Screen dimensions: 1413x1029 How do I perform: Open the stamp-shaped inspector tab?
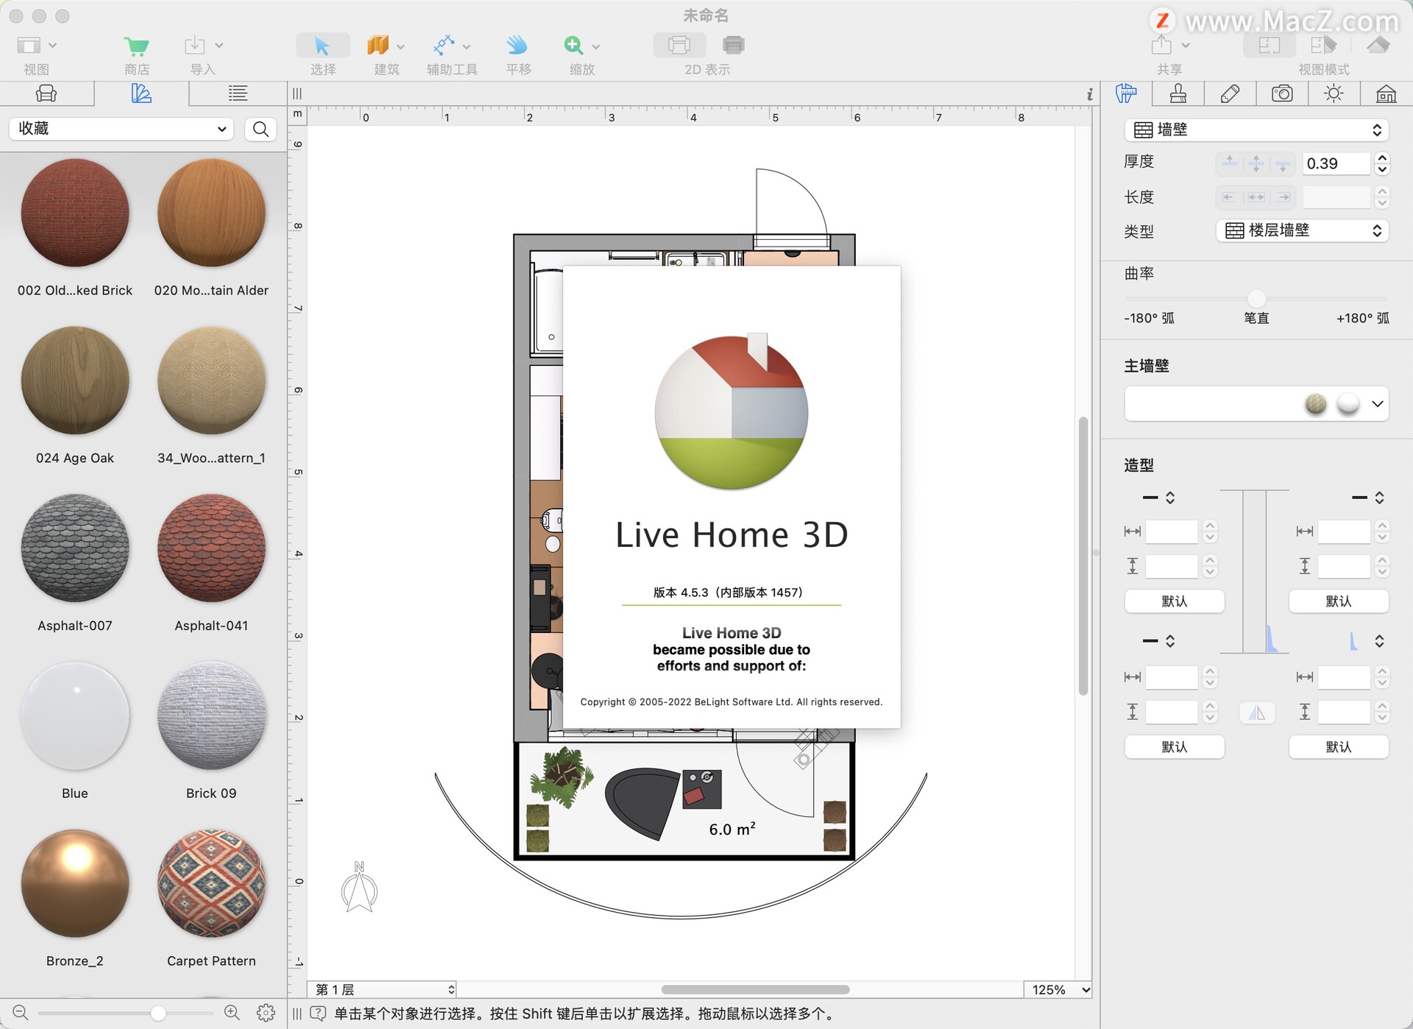1178,93
